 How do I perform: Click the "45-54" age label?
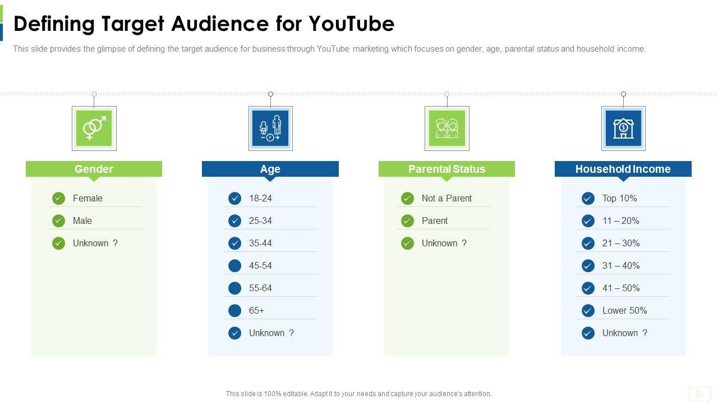[x=260, y=265]
